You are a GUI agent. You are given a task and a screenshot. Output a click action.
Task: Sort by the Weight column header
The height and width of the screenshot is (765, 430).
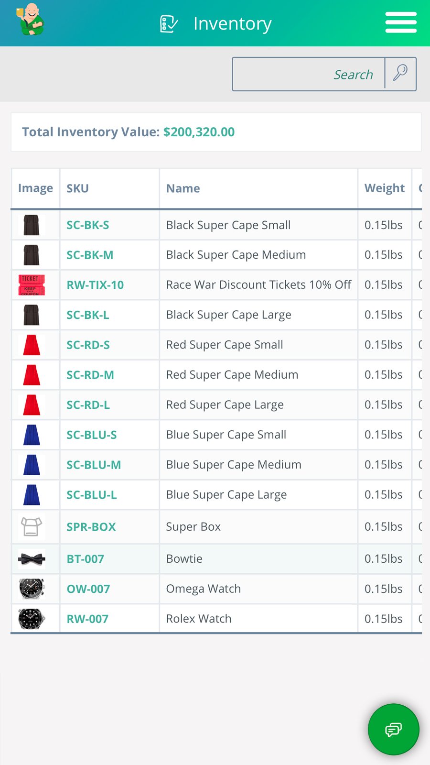tap(384, 188)
